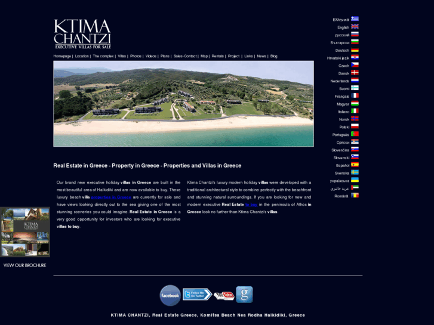Viewport: 434px width, 325px height.
Task: Click the French flag icon
Action: (355, 95)
